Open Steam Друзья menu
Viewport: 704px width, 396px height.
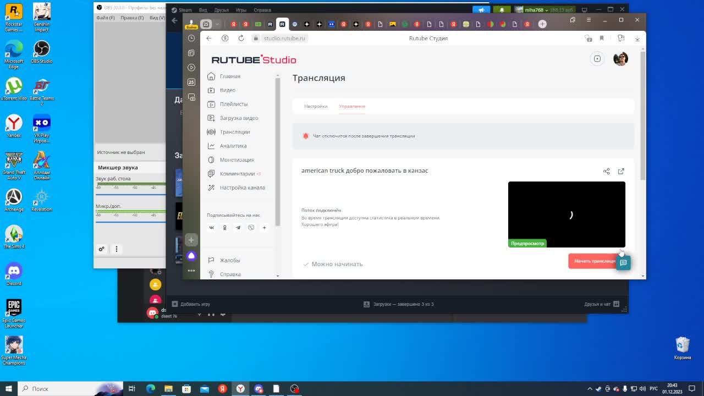click(221, 10)
